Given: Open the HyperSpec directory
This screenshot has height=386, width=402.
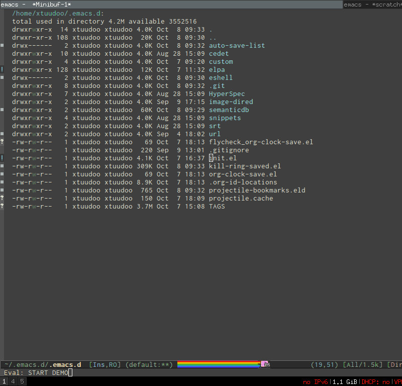Looking at the screenshot, I should [x=227, y=94].
